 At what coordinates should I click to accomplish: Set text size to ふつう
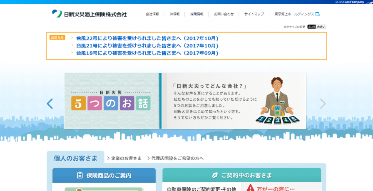point(311,27)
